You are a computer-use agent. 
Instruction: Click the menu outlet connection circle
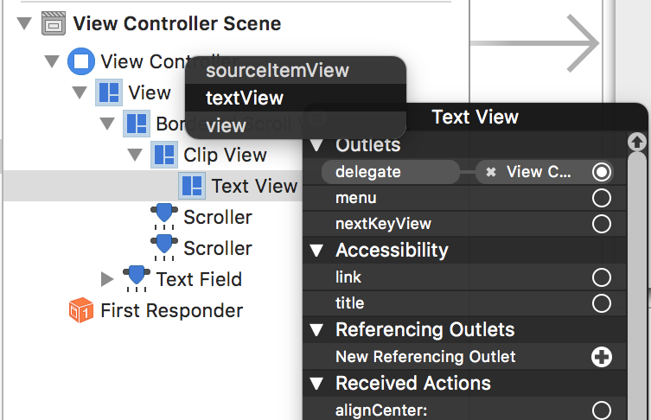602,198
